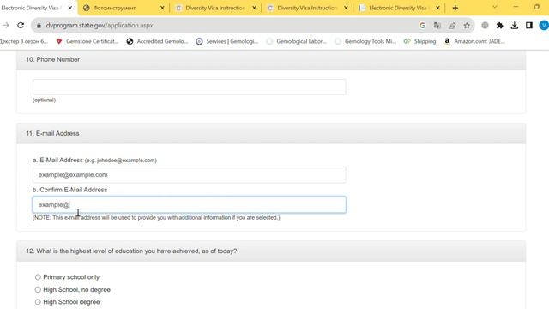Click the '(optional)' note under phone field
This screenshot has height=309, width=549.
(x=44, y=100)
